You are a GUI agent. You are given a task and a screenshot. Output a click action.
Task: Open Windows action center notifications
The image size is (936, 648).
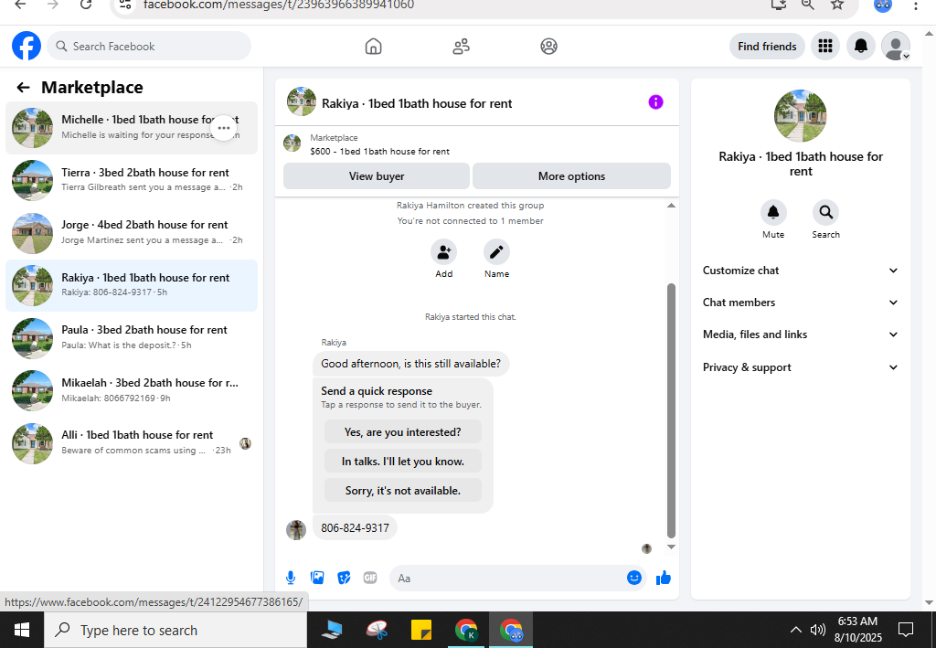(x=906, y=630)
